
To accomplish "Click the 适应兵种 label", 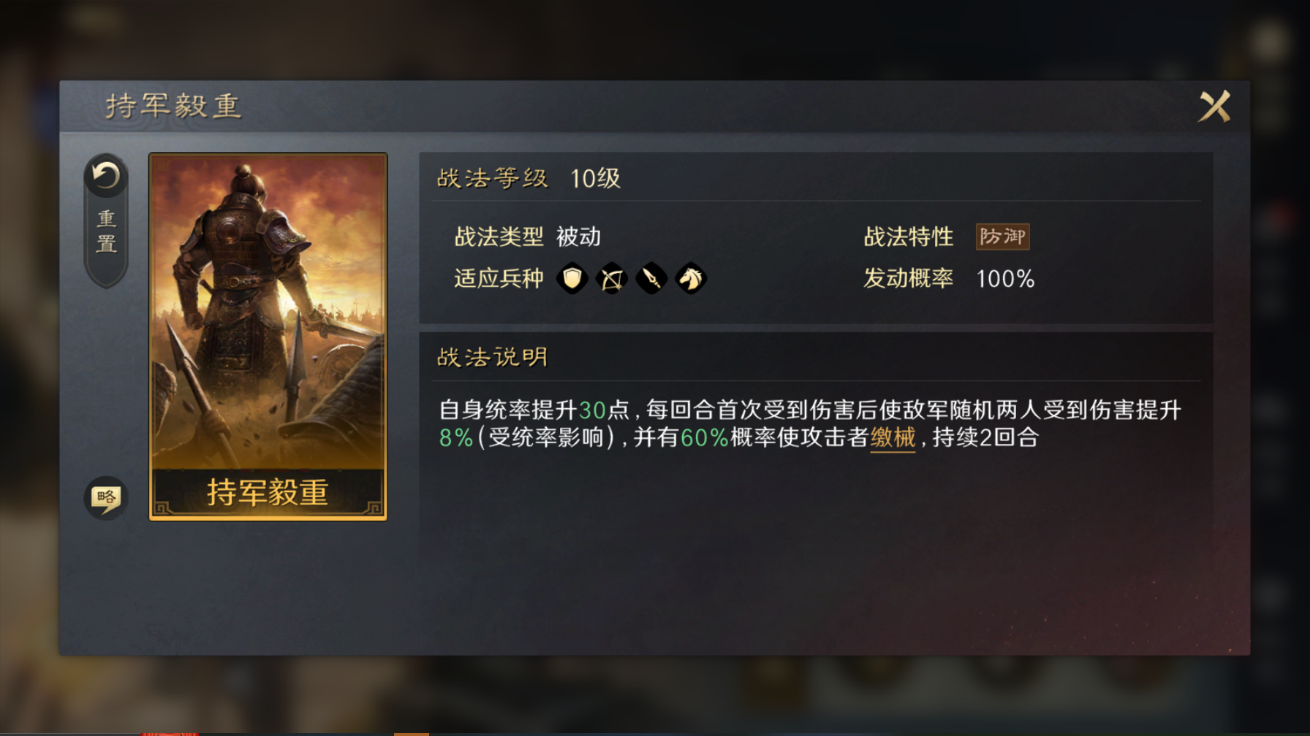I will 499,278.
